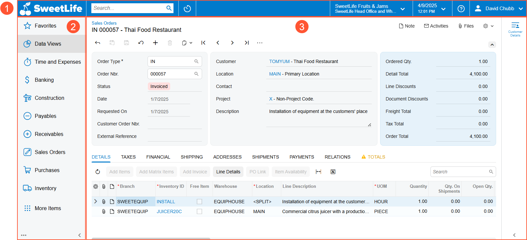Click the undo changes icon in toolbar

(x=141, y=43)
